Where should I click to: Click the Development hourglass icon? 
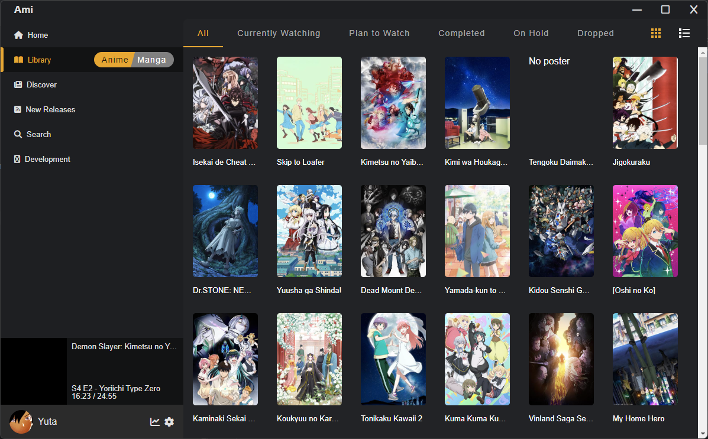tap(17, 160)
